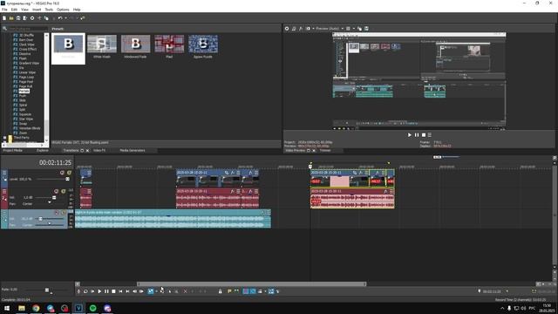Open the undo history dropdown arrow

65,18
